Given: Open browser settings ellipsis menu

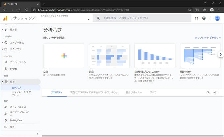Looking at the screenshot, I should point(219,10).
